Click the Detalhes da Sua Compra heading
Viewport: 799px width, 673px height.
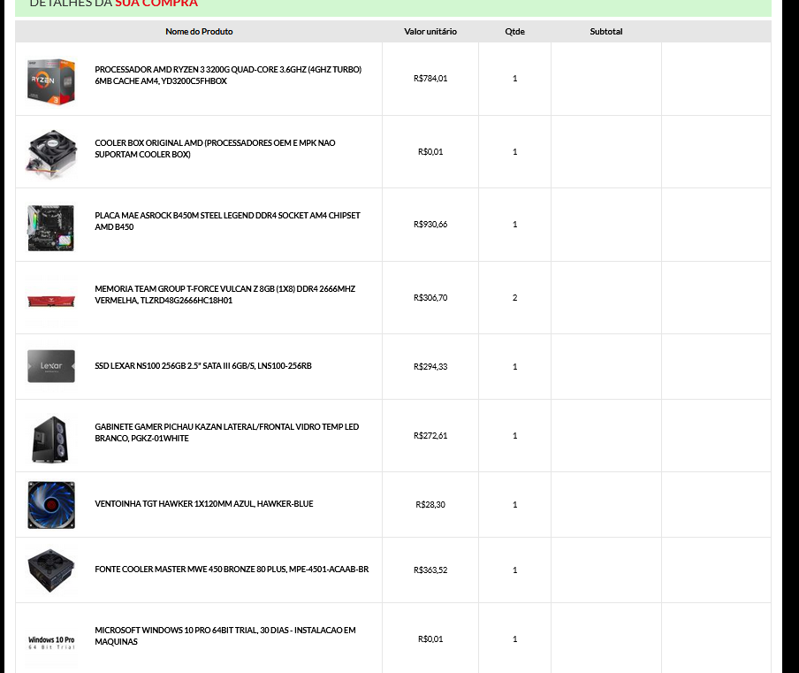(x=114, y=3)
